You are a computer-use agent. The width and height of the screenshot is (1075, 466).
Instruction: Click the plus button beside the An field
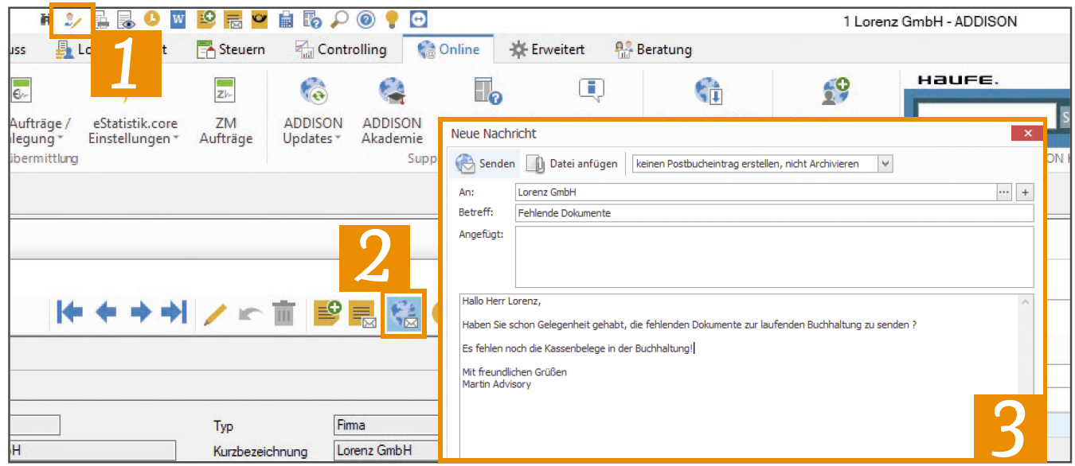[x=1025, y=192]
